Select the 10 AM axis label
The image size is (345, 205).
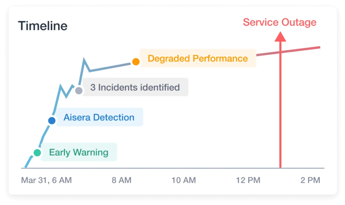click(184, 180)
